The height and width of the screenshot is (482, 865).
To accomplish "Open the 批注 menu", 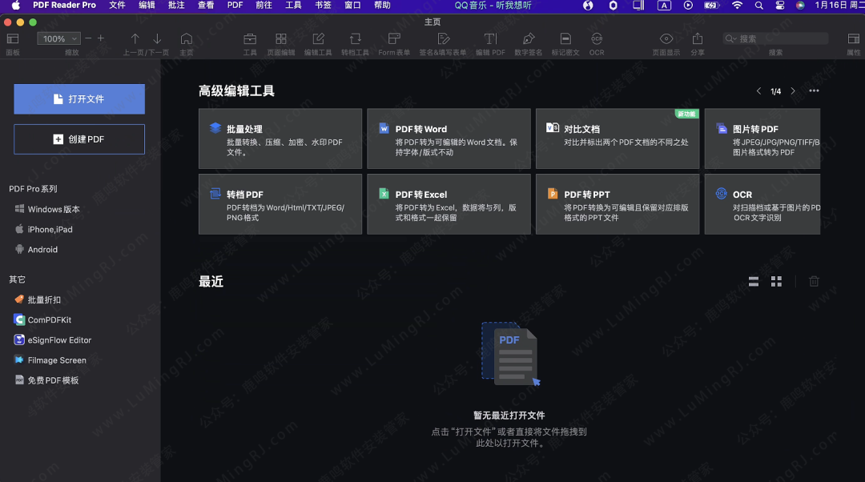I will pyautogui.click(x=176, y=6).
